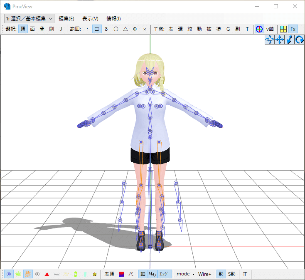
Task: Toggle the orange hatched square display icon
Action: point(28,274)
